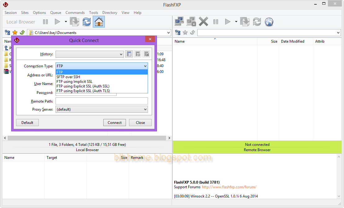Click local pane horizontal scrollbar right arrow

click(x=169, y=138)
